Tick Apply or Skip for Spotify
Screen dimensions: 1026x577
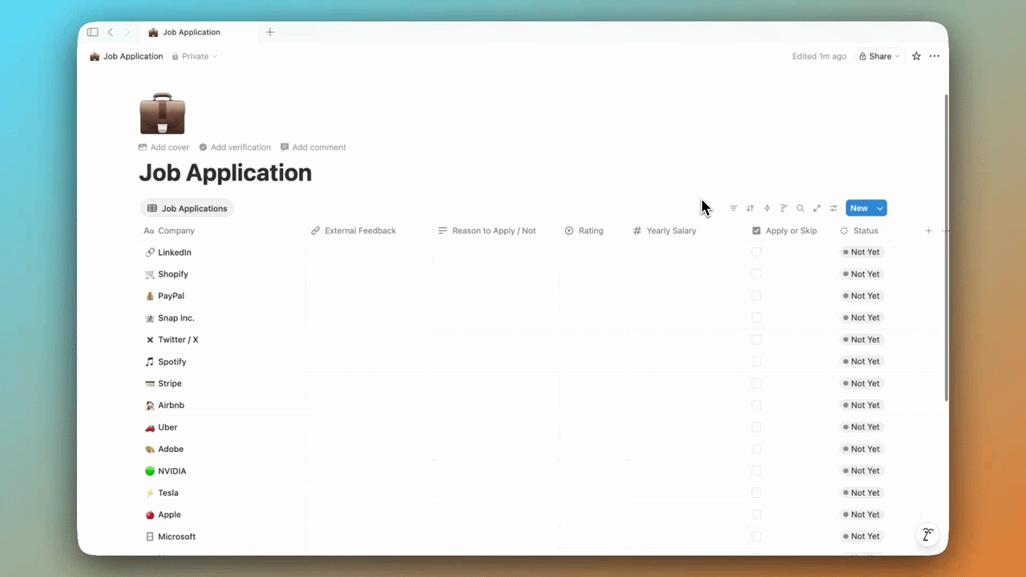pyautogui.click(x=757, y=361)
